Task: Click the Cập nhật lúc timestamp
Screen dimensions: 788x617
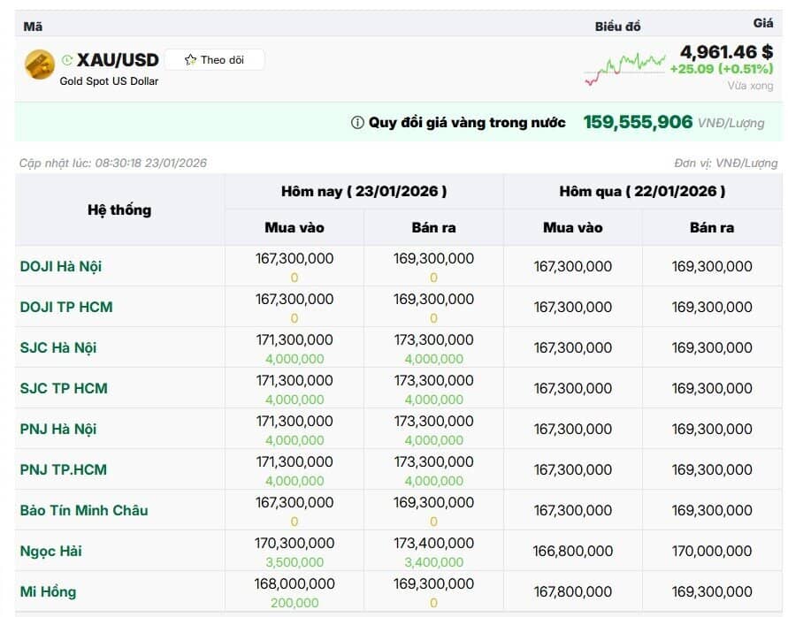Action: click(113, 163)
